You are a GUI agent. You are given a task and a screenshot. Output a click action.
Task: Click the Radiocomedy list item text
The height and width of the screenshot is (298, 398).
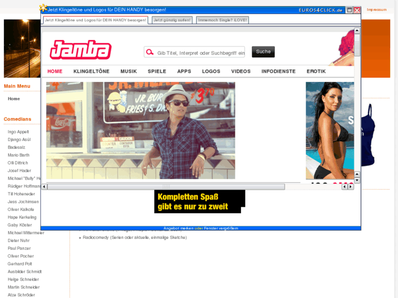[x=135, y=238]
